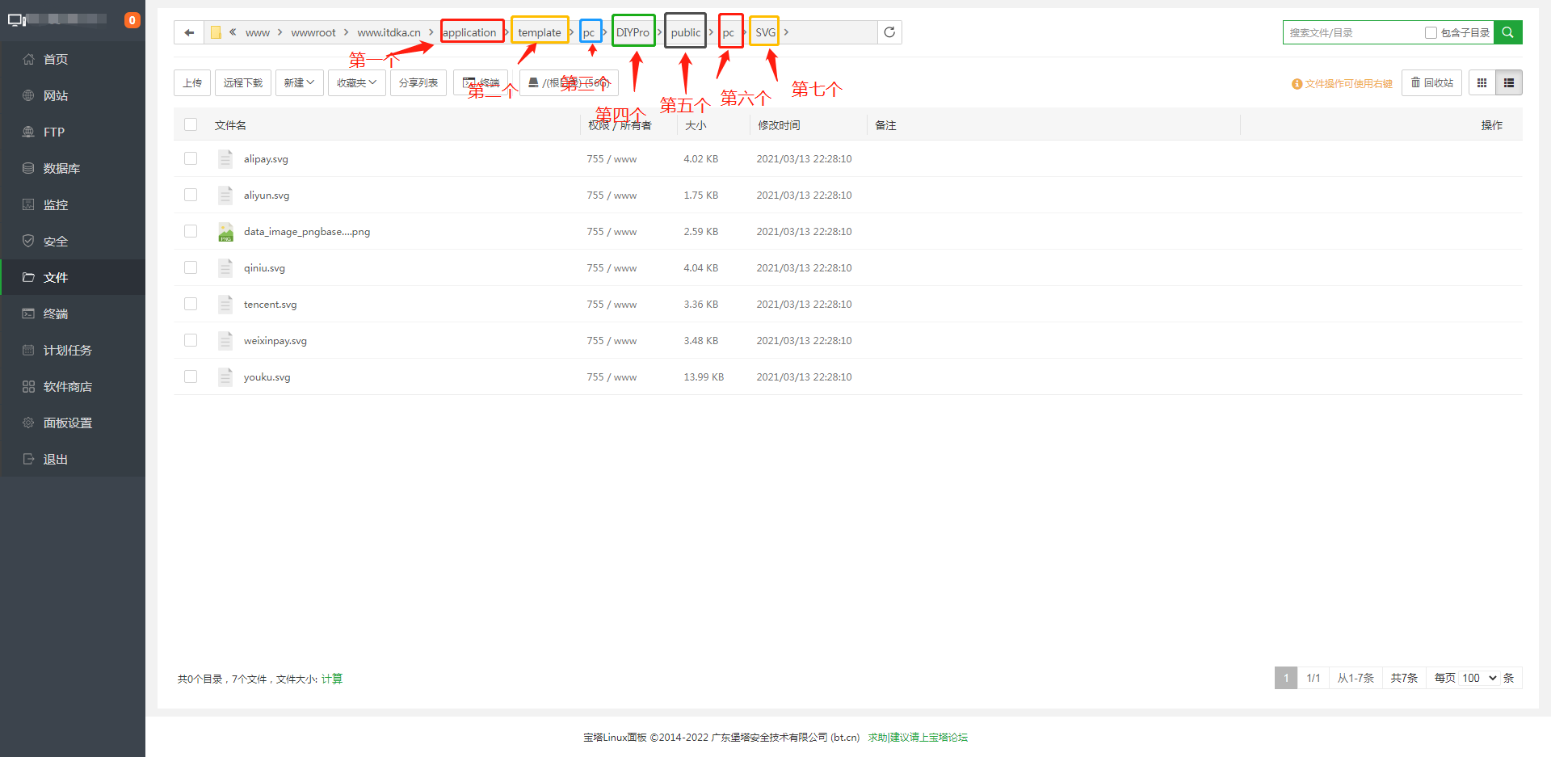Viewport: 1551px width, 757px height.
Task: Check the box for weixinpay.svg
Action: click(x=191, y=340)
